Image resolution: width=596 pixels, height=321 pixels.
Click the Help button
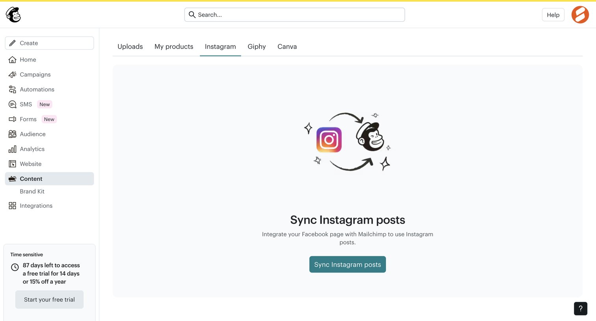pyautogui.click(x=553, y=15)
